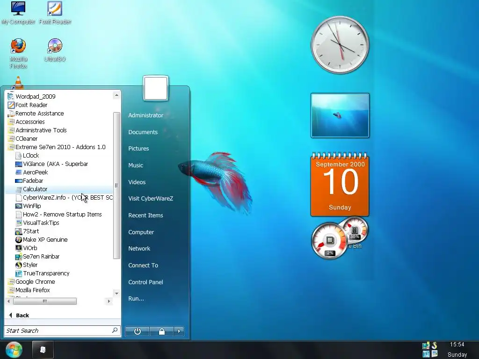The height and width of the screenshot is (359, 479).
Task: Open Connect To in start menu
Action: tap(143, 266)
